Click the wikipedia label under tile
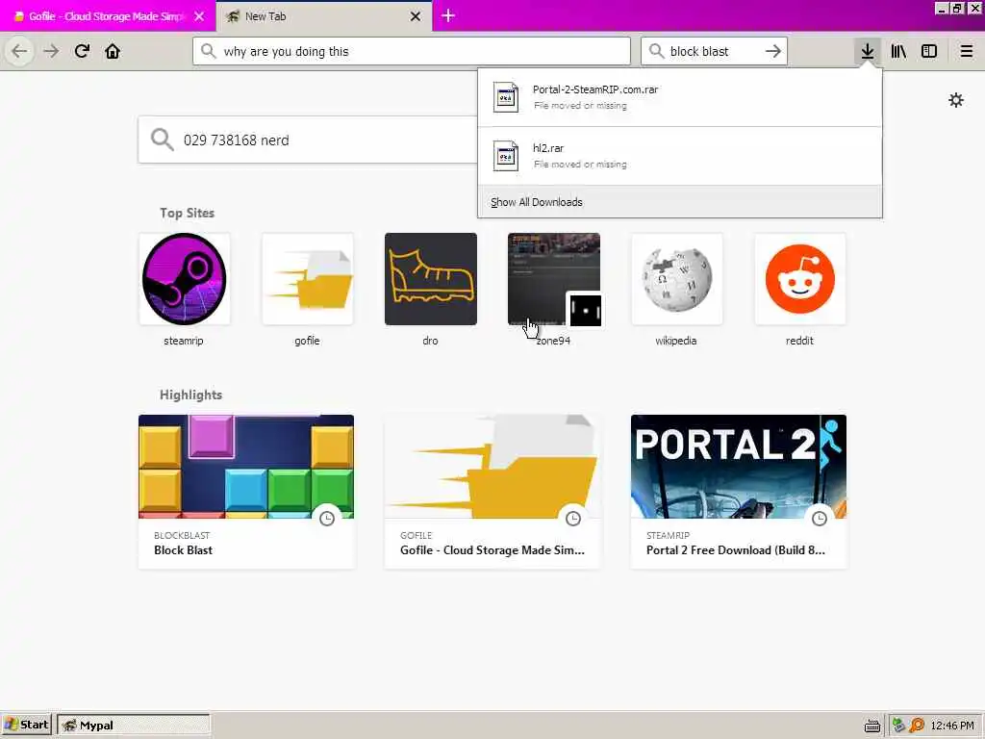This screenshot has height=739, width=985. pos(676,341)
